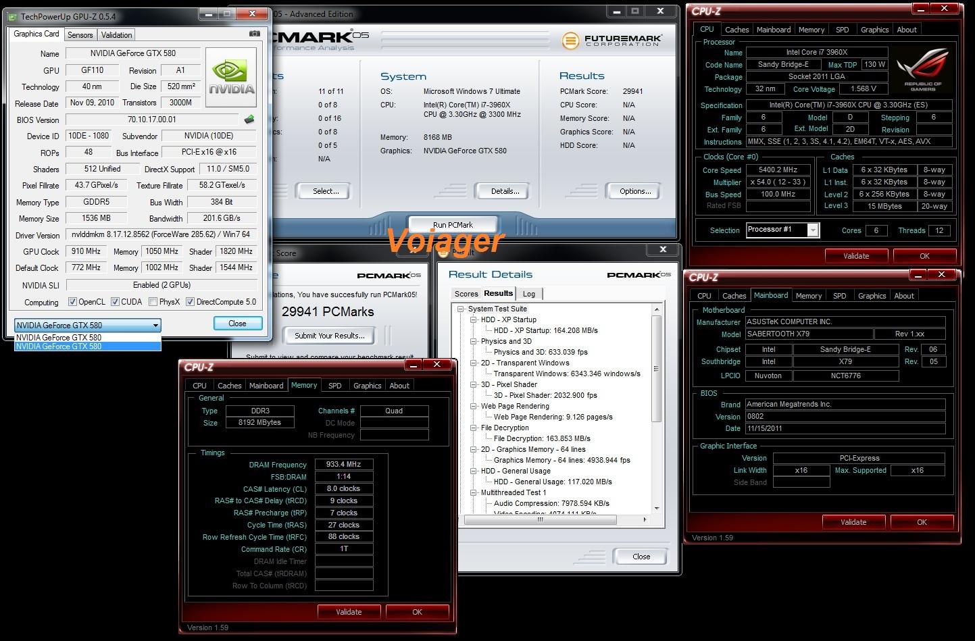Collapse the 2D - Transparent Windows node
975x641 pixels.
[x=474, y=363]
